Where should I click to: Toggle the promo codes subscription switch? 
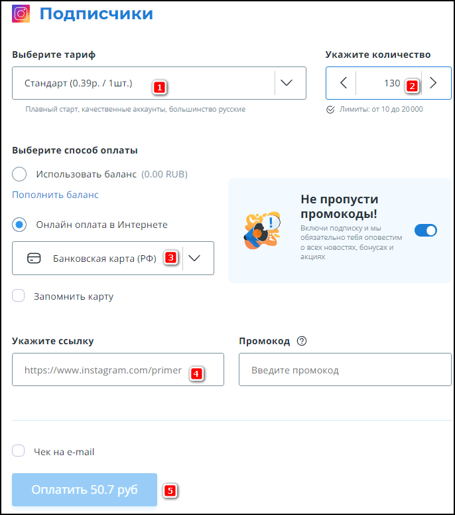click(x=426, y=230)
